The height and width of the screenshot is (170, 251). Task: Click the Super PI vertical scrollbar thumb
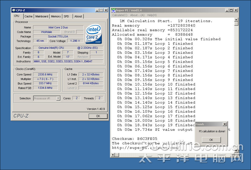[236, 24]
